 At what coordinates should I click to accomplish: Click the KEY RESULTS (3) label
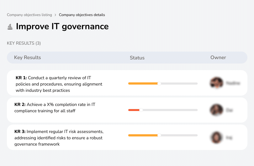(24, 43)
